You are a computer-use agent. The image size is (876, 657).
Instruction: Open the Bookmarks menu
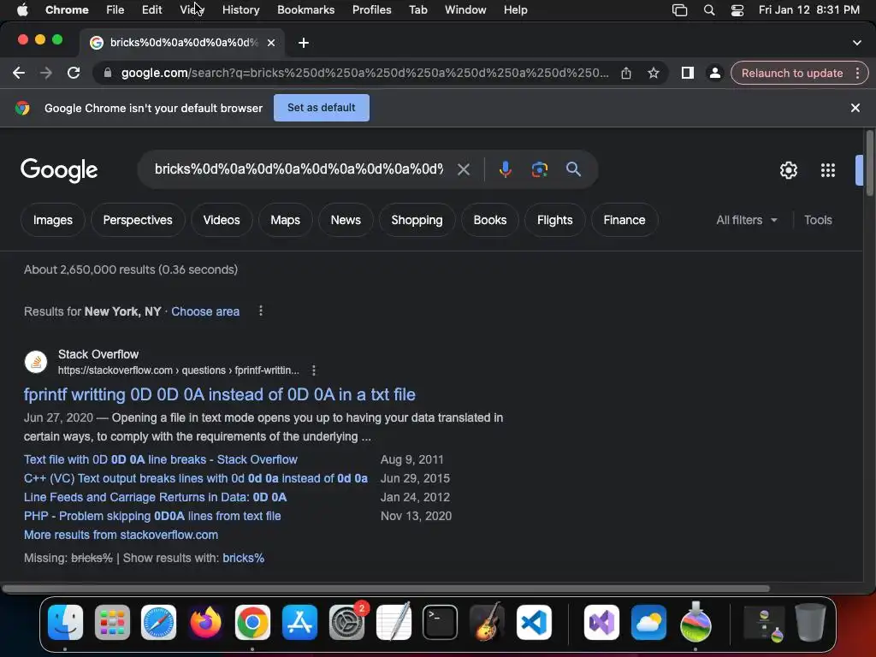pyautogui.click(x=305, y=10)
